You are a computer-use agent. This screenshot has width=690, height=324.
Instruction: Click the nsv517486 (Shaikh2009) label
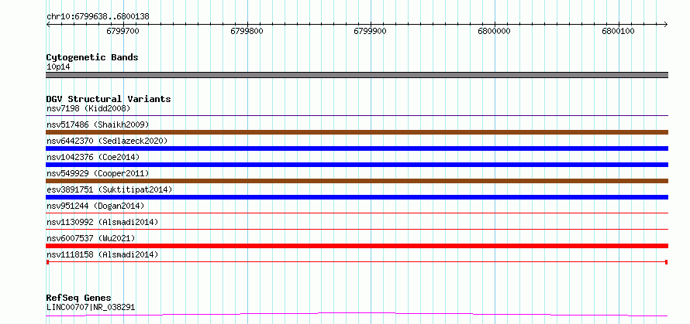98,124
